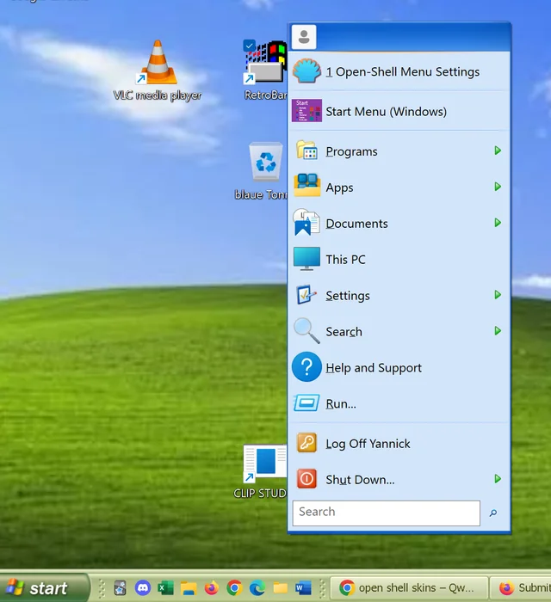Click the Help question mark icon
Viewport: 551px width, 602px height.
[306, 366]
